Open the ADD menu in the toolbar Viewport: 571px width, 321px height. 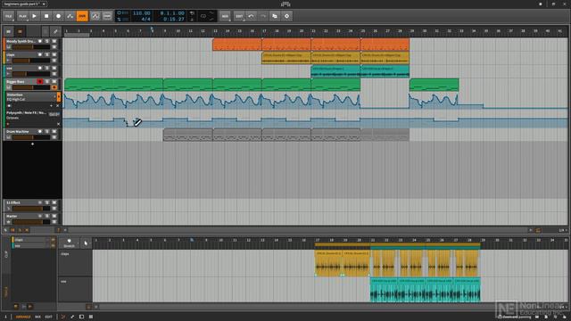click(x=225, y=16)
